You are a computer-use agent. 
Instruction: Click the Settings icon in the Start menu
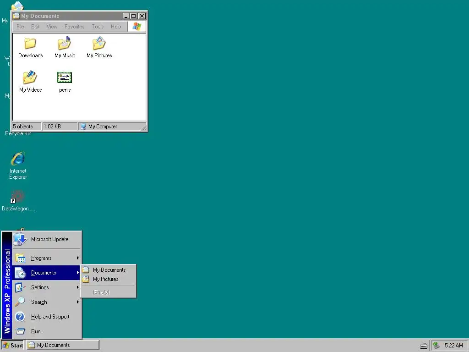[x=20, y=287]
